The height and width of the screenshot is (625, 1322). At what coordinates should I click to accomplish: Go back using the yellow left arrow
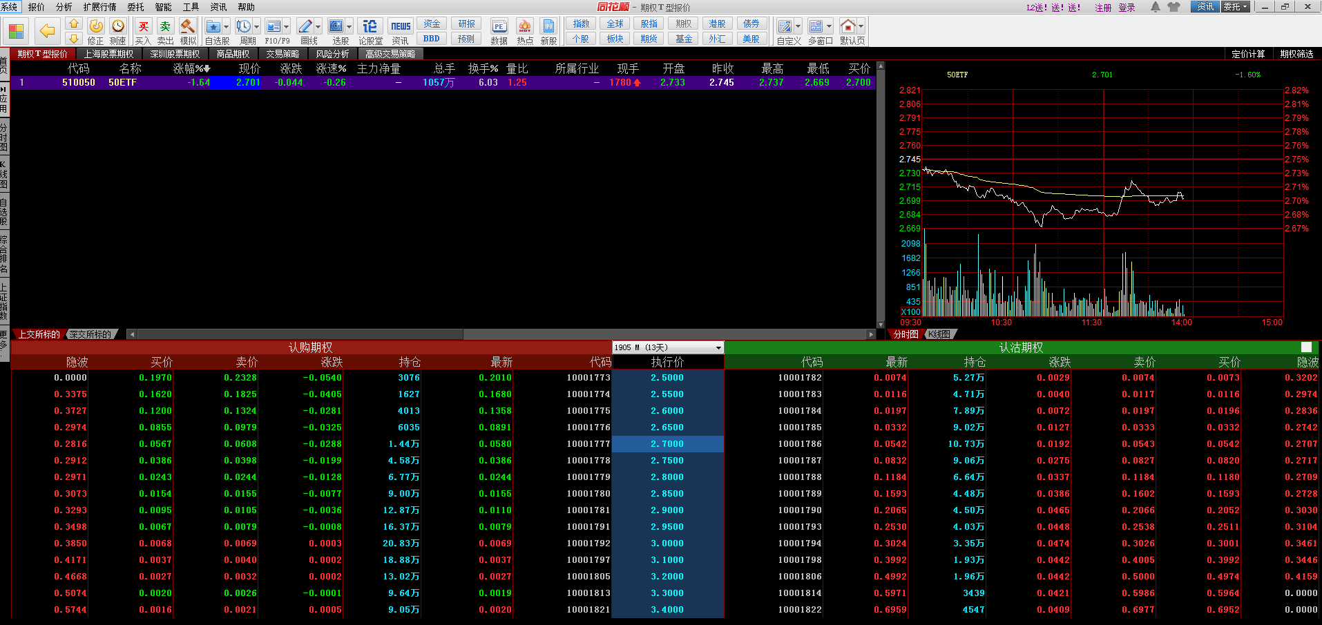[47, 31]
